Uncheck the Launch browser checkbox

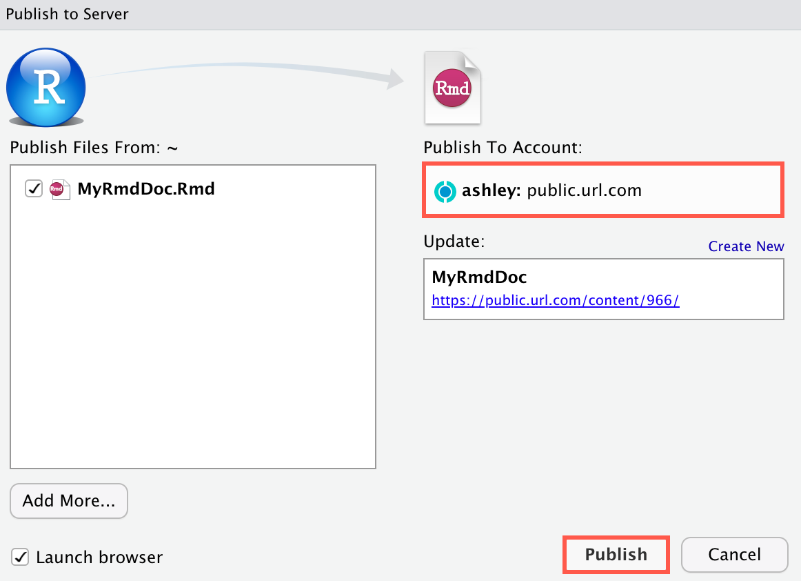(x=20, y=557)
